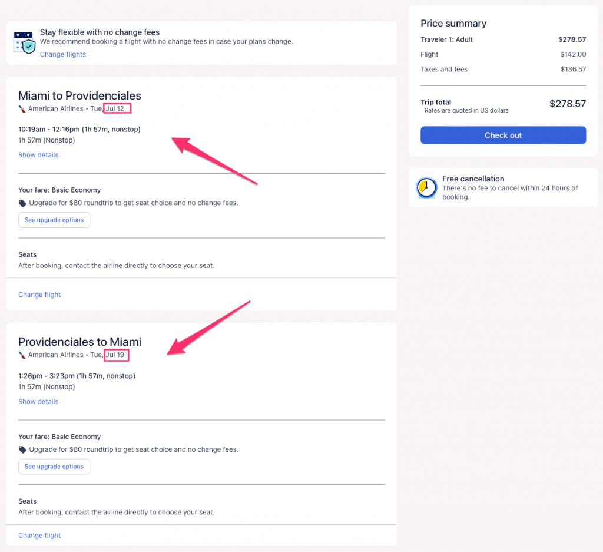Click the Stay flexible with no change fees title
This screenshot has height=552, width=603.
(x=100, y=32)
